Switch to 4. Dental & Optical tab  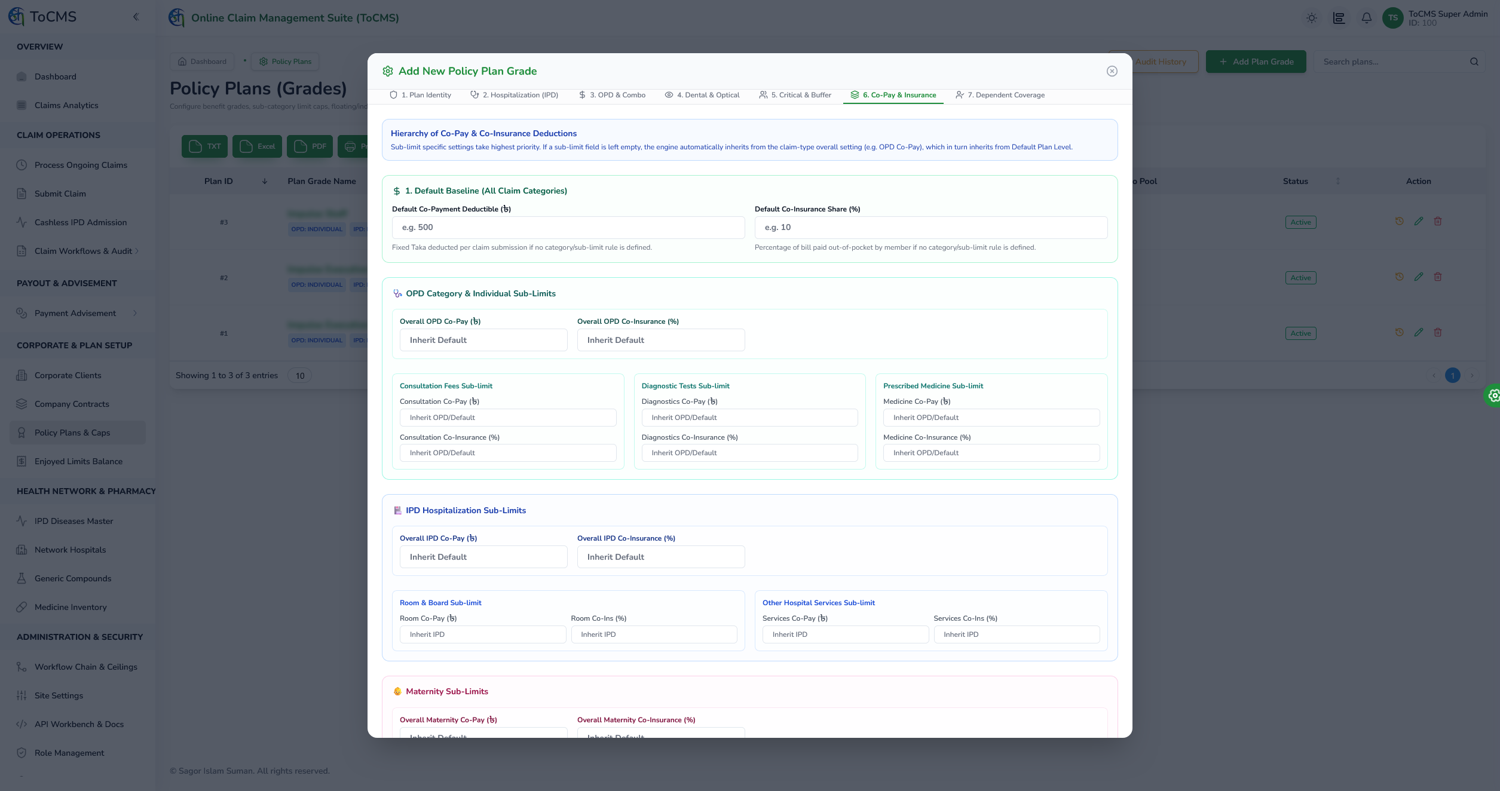702,95
